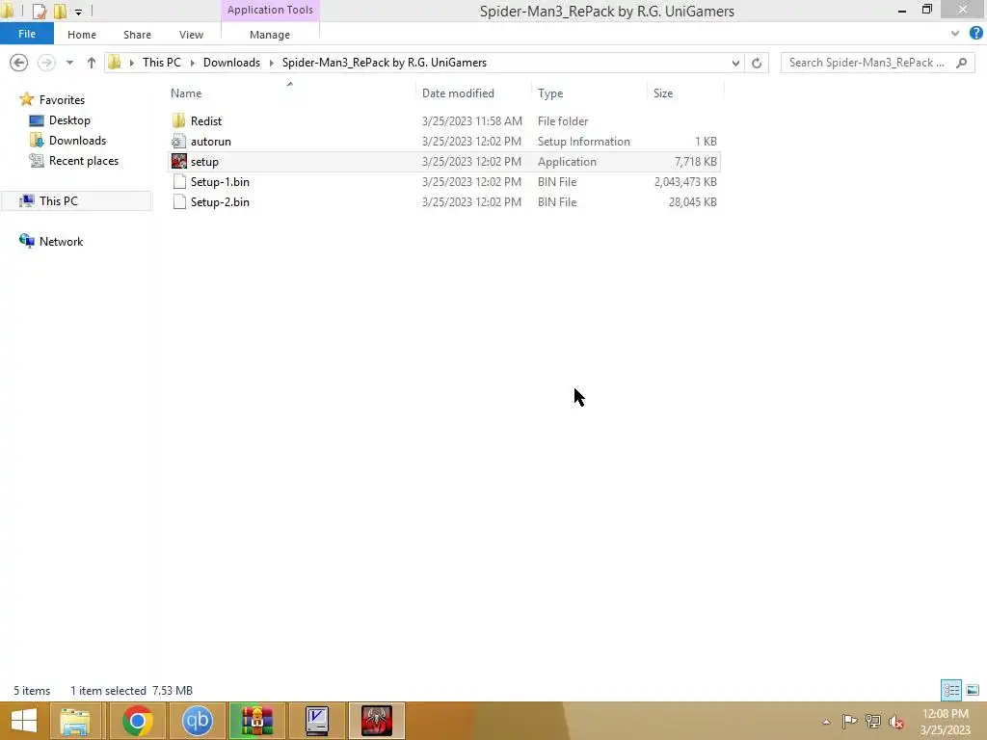
Task: Select the setup application Spider-Man icon
Action: point(178,161)
